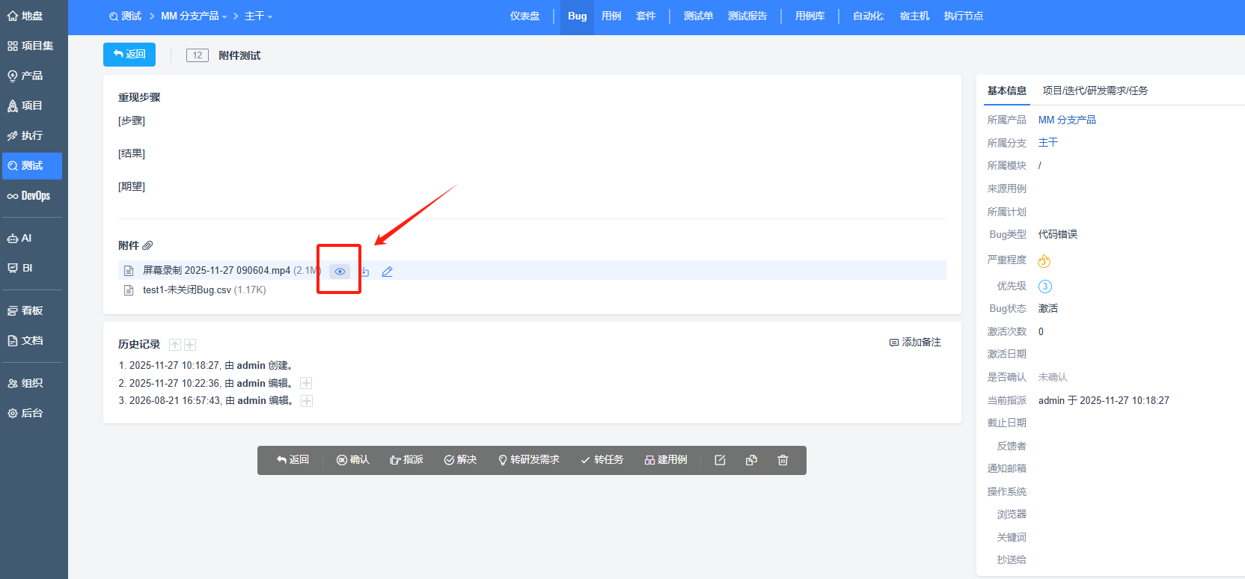Click the copy bug icon in bottom toolbar

pyautogui.click(x=751, y=460)
